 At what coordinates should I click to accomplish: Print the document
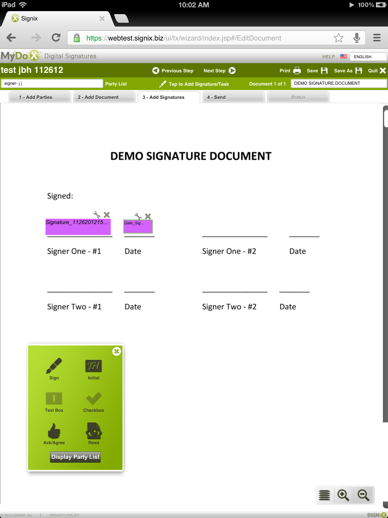click(x=290, y=71)
